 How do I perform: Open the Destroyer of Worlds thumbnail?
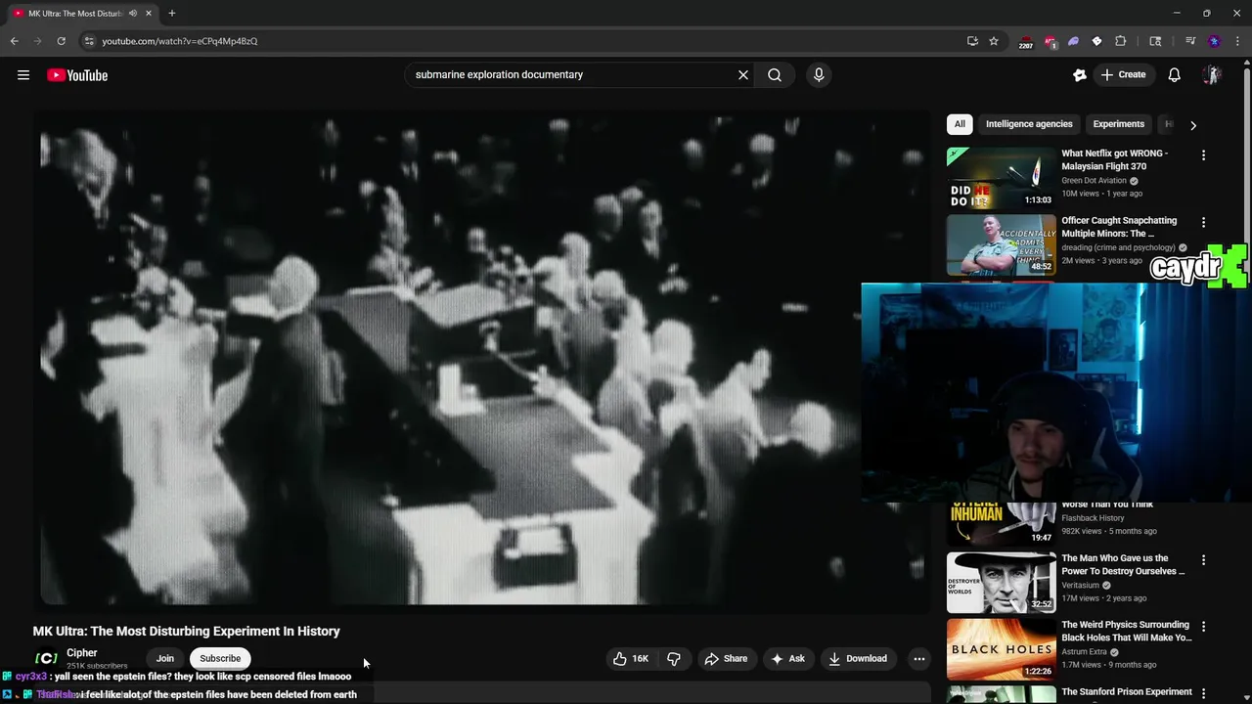pos(1002,583)
